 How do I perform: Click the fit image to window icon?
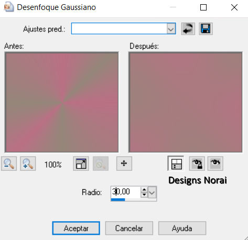tap(81, 163)
